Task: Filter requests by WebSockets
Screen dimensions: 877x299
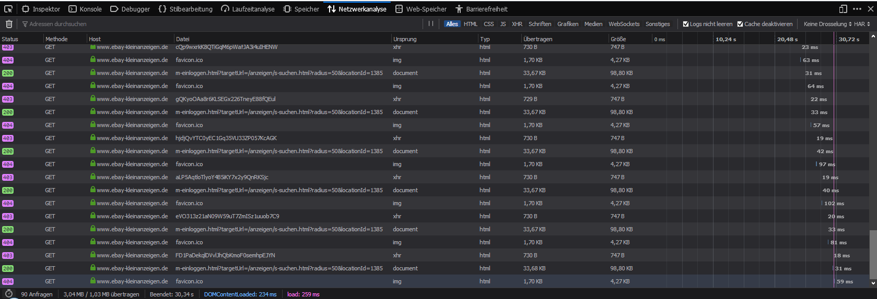Action: tap(624, 24)
